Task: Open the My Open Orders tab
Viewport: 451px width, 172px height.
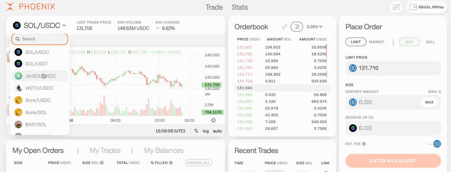Action: click(x=38, y=151)
